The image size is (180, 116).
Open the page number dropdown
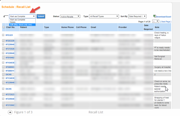tap(156, 21)
